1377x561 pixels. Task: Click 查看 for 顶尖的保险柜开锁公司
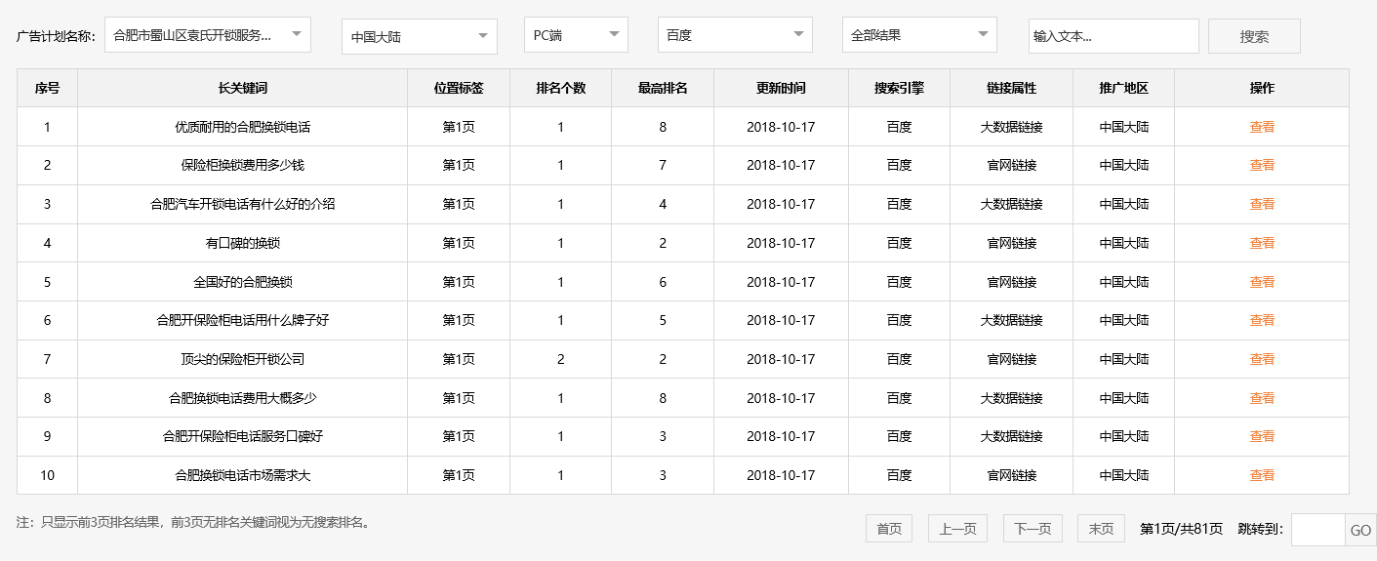pyautogui.click(x=1261, y=359)
